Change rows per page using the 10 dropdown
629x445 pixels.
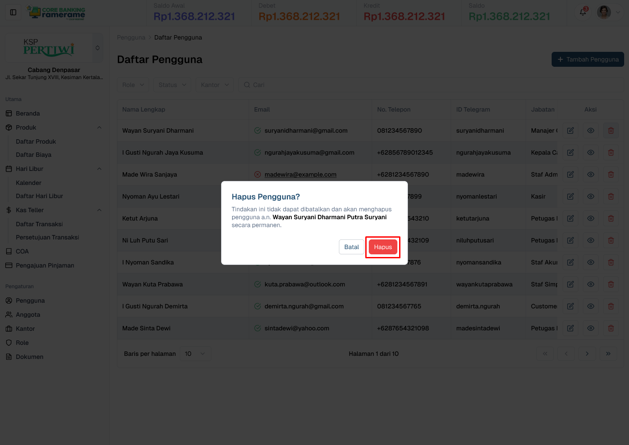(195, 353)
